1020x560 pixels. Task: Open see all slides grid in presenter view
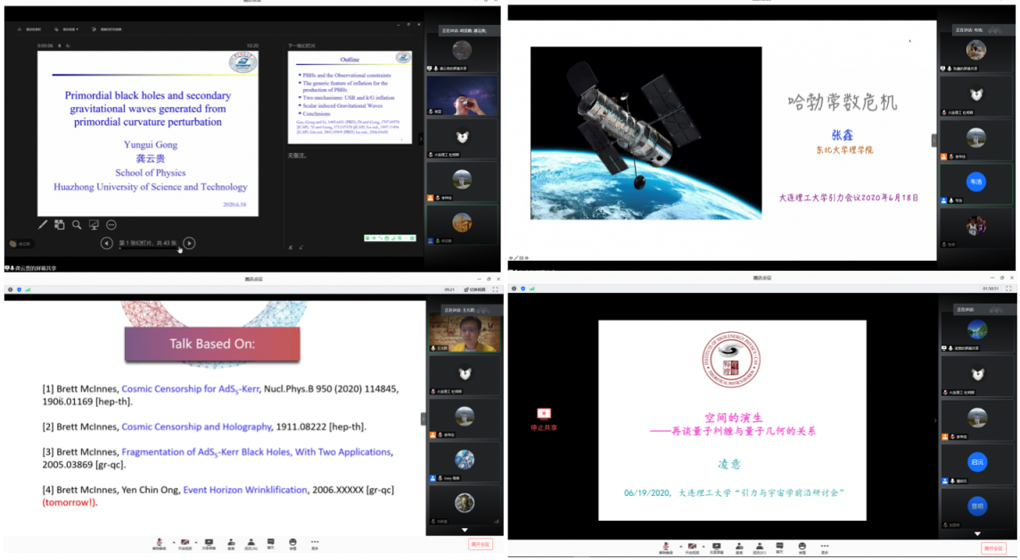click(x=59, y=225)
